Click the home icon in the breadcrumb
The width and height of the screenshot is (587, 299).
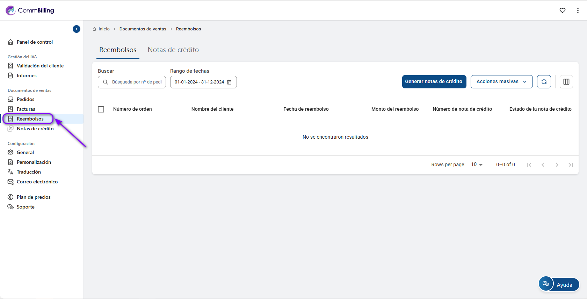[94, 29]
